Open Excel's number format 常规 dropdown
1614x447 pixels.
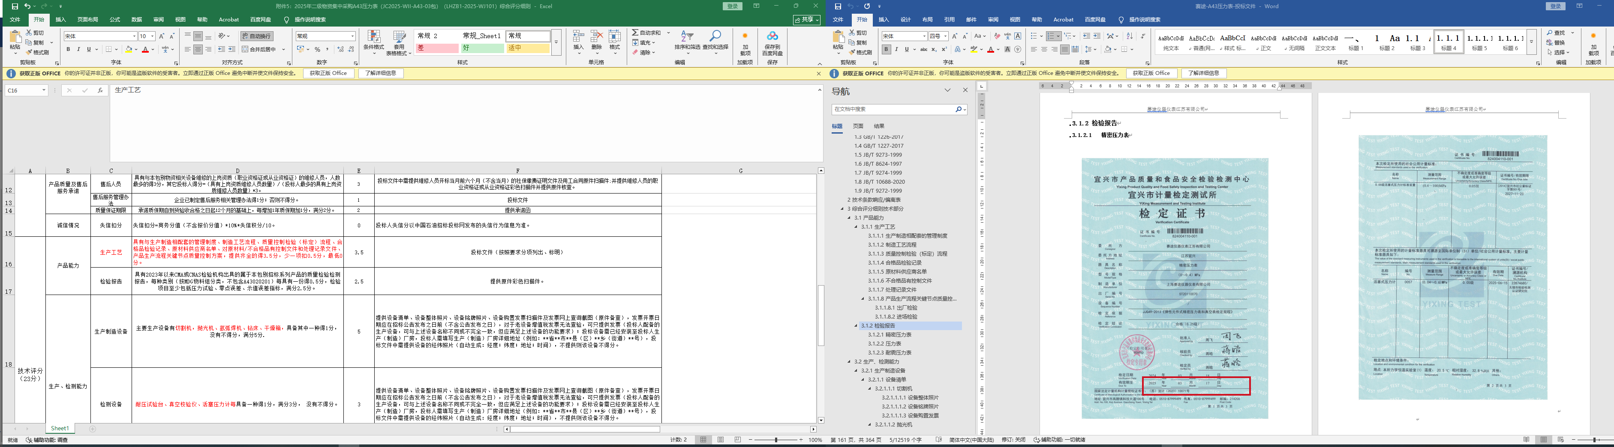[x=353, y=36]
